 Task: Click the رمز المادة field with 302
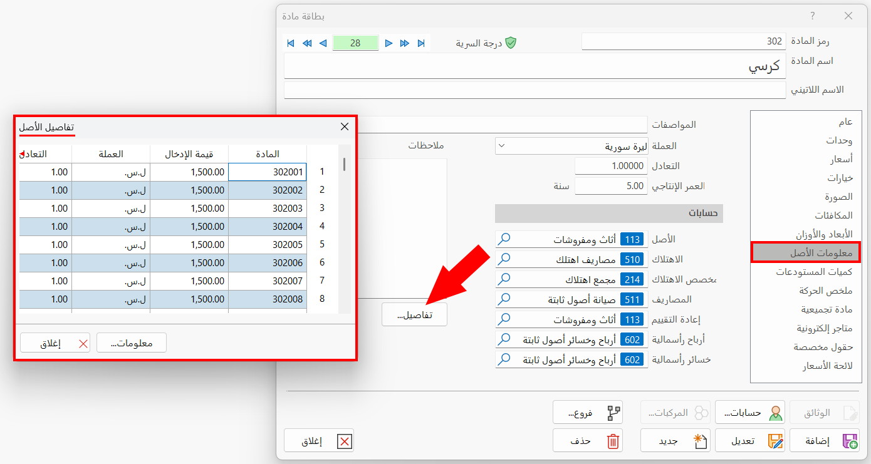point(684,41)
